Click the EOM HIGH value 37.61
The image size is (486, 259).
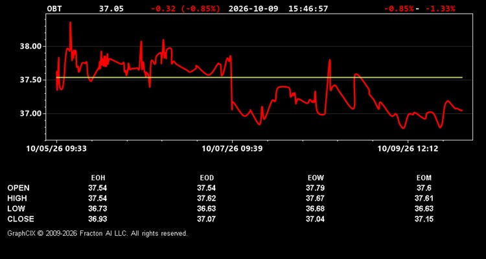[x=424, y=198]
